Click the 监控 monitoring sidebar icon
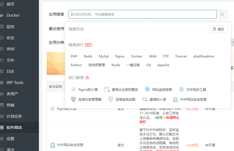Screen dimensions: 234x151 click(2, 27)
